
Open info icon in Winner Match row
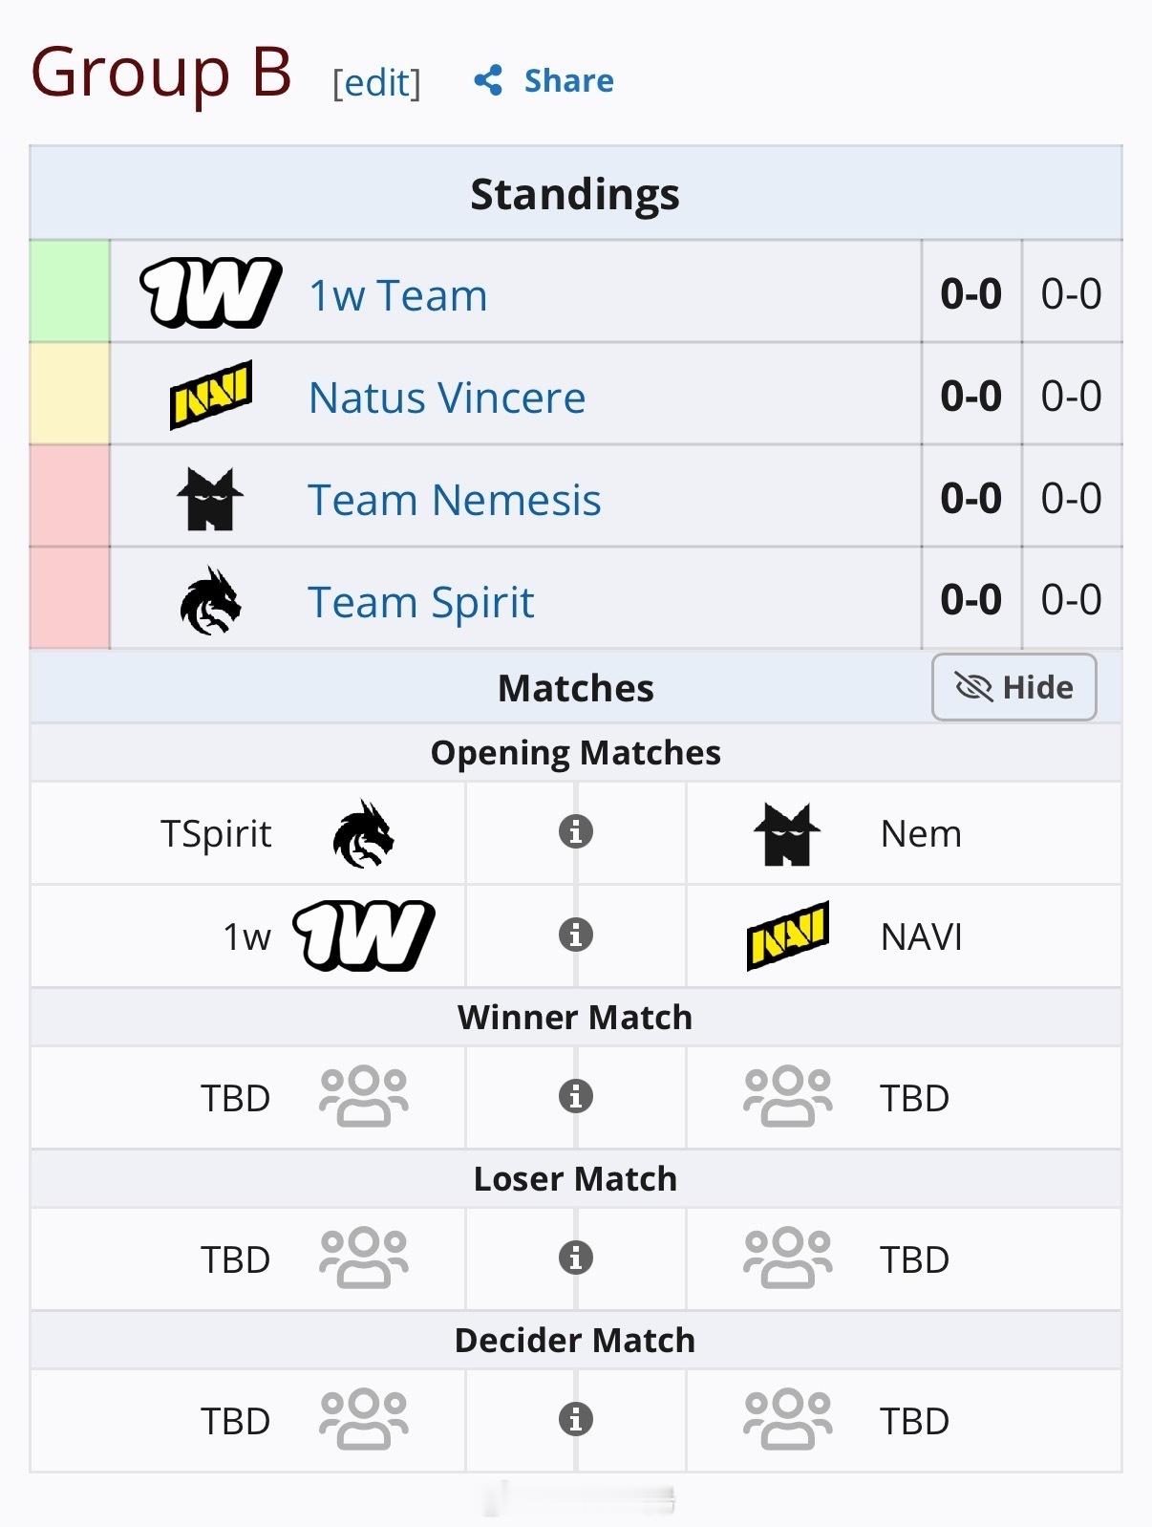coord(575,1096)
